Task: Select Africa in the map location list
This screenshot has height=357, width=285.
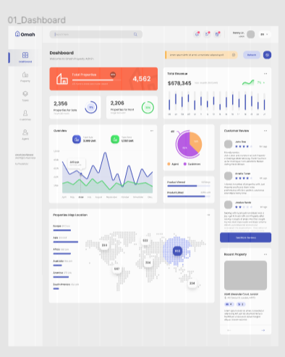Action: [x=62, y=251]
